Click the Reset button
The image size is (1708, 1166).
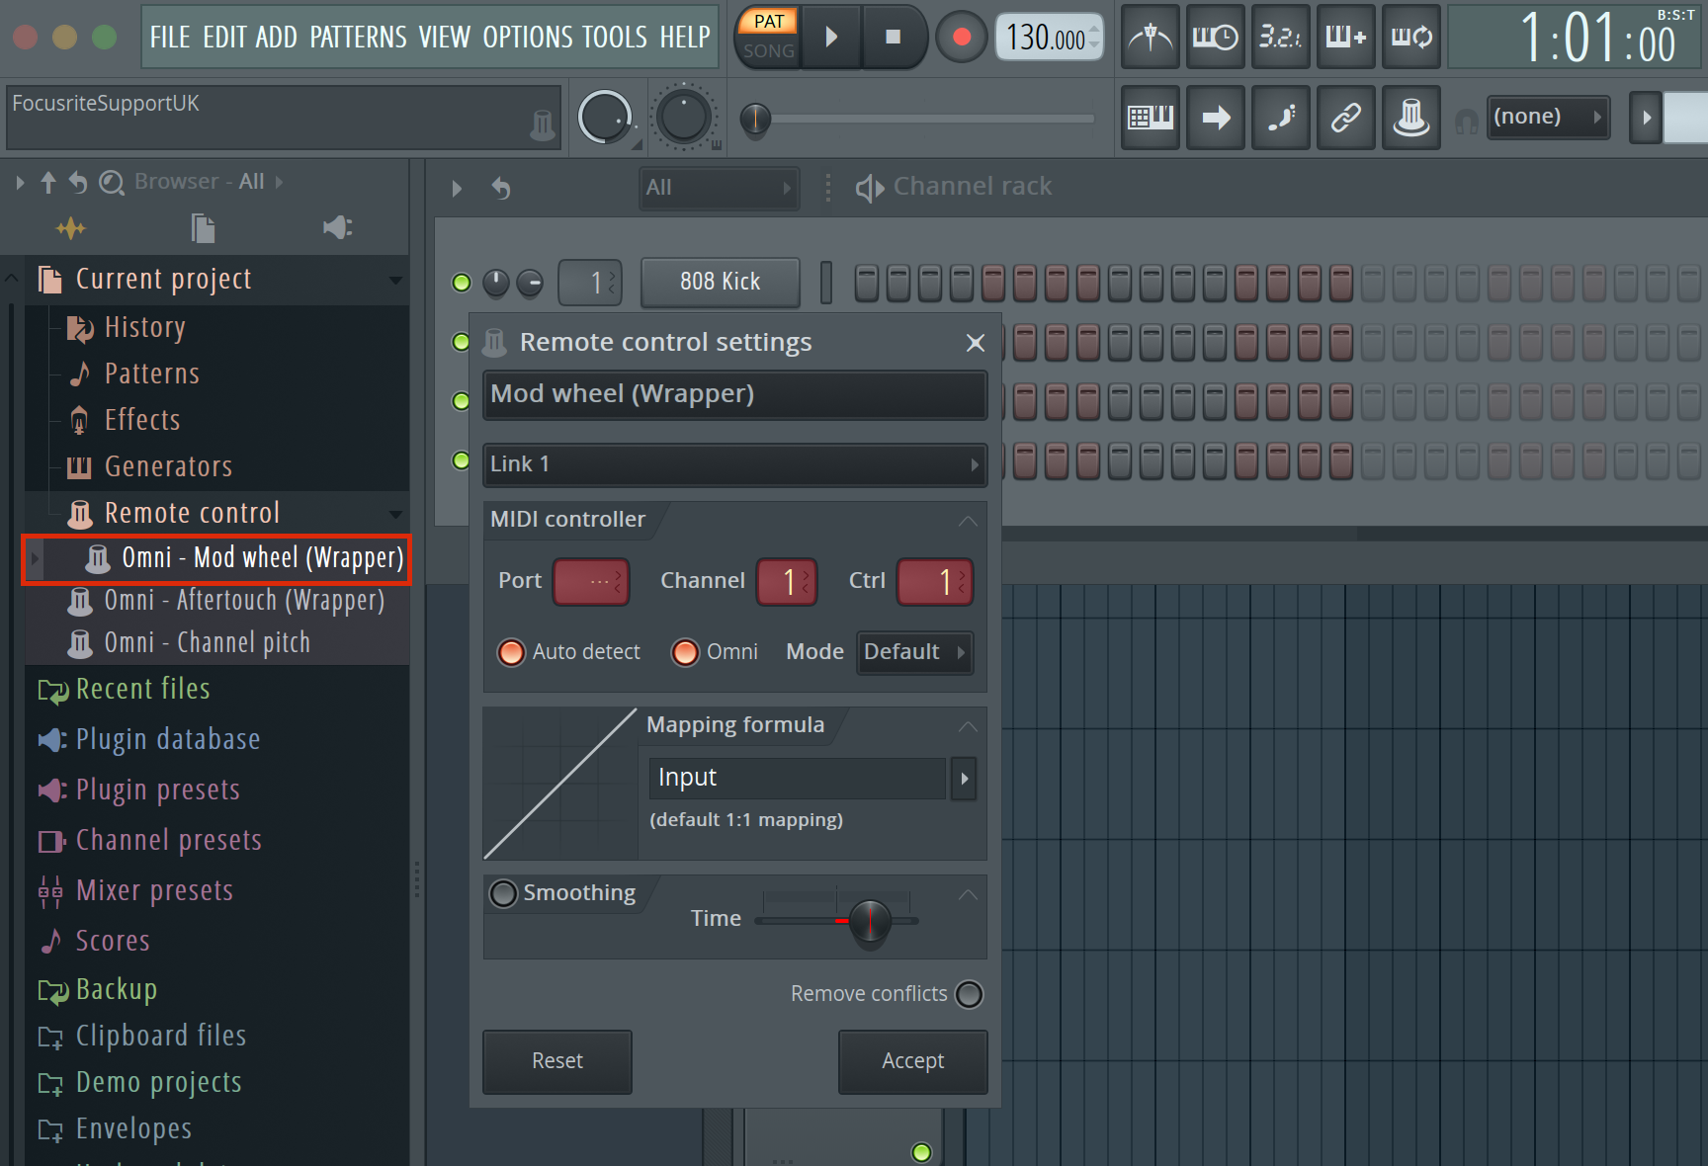pos(557,1061)
